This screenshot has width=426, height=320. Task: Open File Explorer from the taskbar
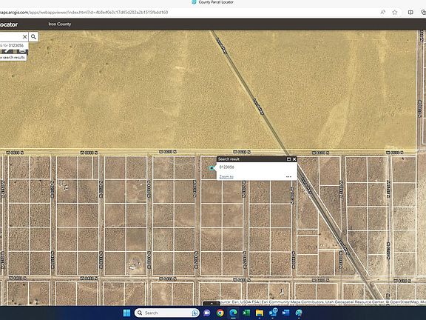(260, 313)
